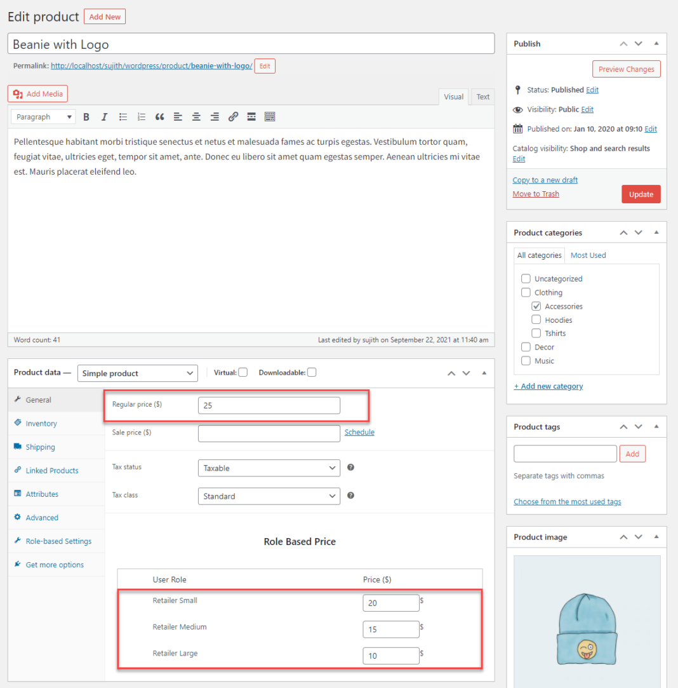This screenshot has height=688, width=678.
Task: Open the Shipping product data tab
Action: point(56,447)
